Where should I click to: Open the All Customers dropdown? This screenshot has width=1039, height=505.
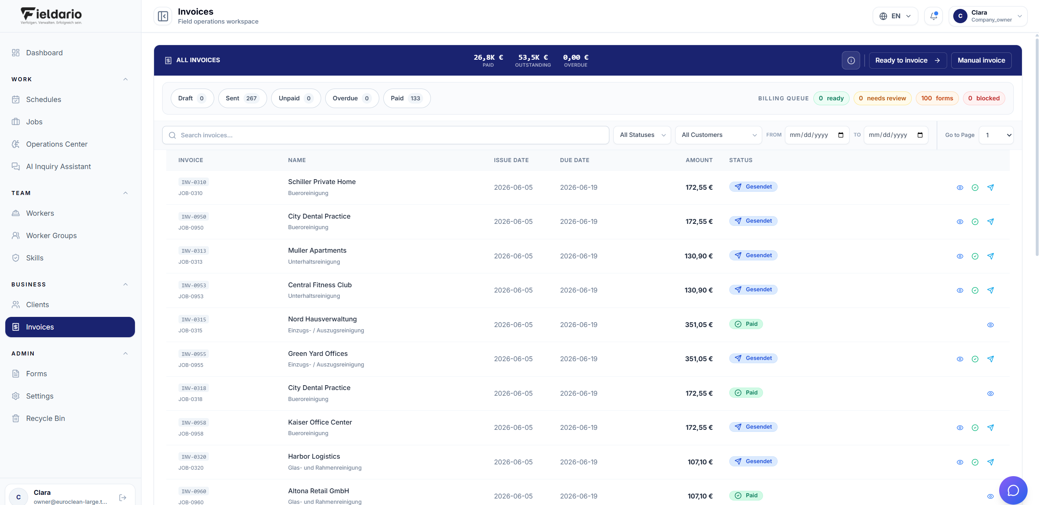click(718, 135)
